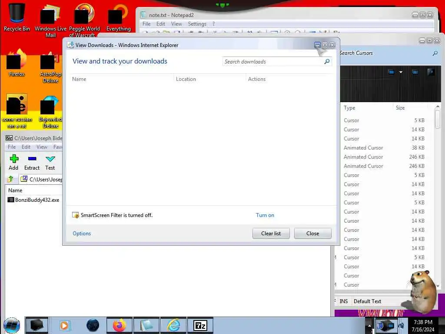Switch to 7-Zip on the taskbar
Screen dimensions: 445x334
(x=200, y=325)
